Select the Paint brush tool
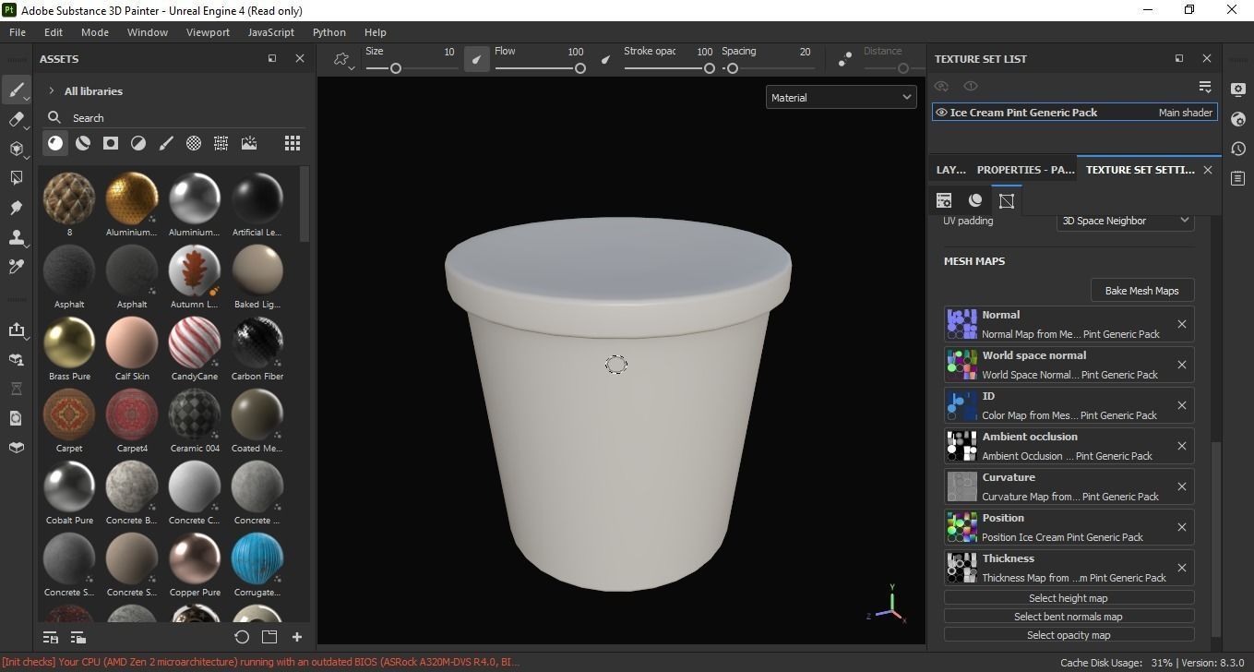Image resolution: width=1254 pixels, height=672 pixels. 16,90
